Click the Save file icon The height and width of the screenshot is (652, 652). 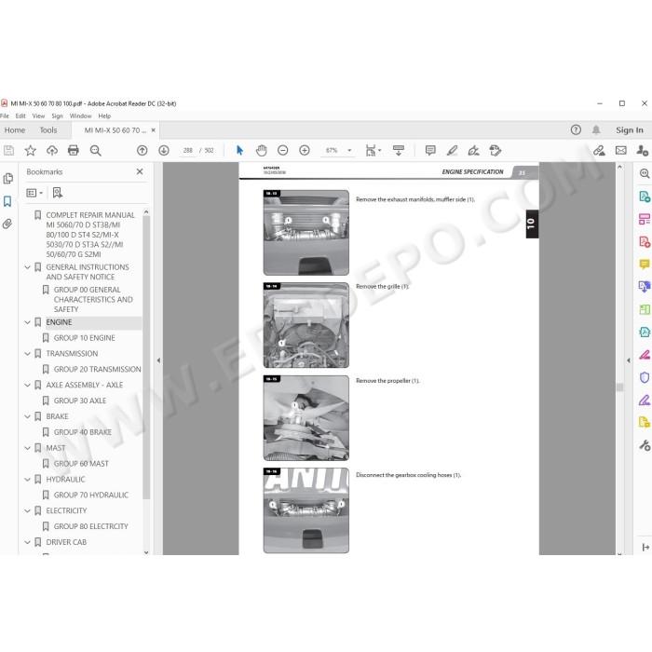pos(8,151)
